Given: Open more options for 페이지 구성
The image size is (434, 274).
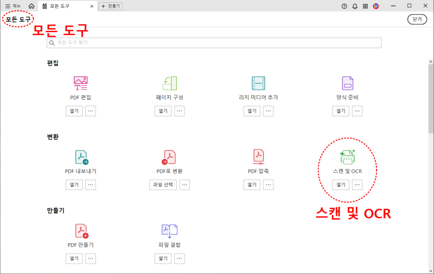Looking at the screenshot, I should pos(180,111).
